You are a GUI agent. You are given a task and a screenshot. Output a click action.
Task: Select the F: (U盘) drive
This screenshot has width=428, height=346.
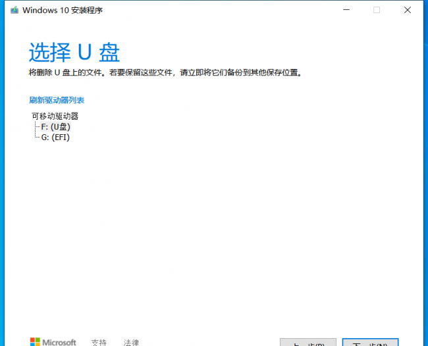coord(56,127)
